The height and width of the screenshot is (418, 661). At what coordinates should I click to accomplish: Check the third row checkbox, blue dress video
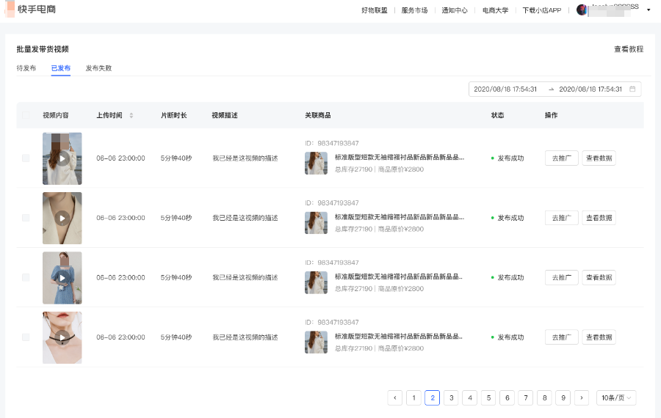click(26, 278)
